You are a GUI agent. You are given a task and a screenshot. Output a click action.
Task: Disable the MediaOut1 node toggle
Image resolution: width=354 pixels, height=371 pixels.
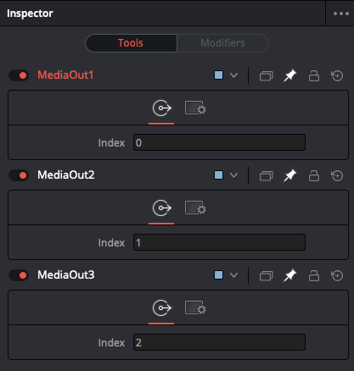click(19, 75)
